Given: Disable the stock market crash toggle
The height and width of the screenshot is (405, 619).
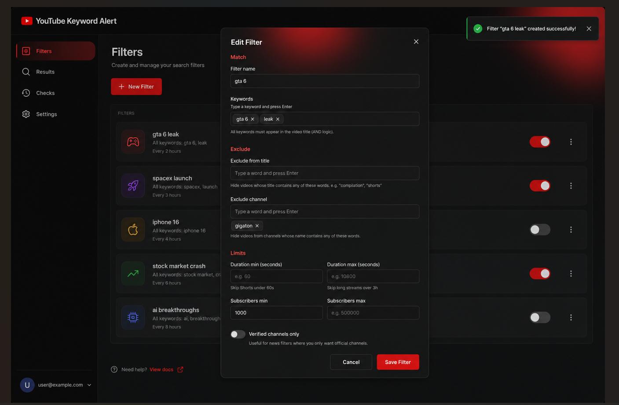Looking at the screenshot, I should 540,274.
